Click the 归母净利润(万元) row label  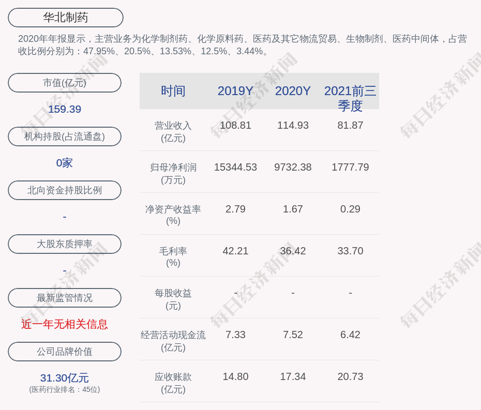click(x=173, y=174)
